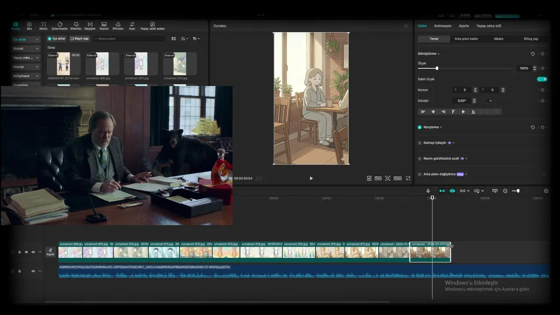Click the align horizontal center icon

pyautogui.click(x=433, y=112)
